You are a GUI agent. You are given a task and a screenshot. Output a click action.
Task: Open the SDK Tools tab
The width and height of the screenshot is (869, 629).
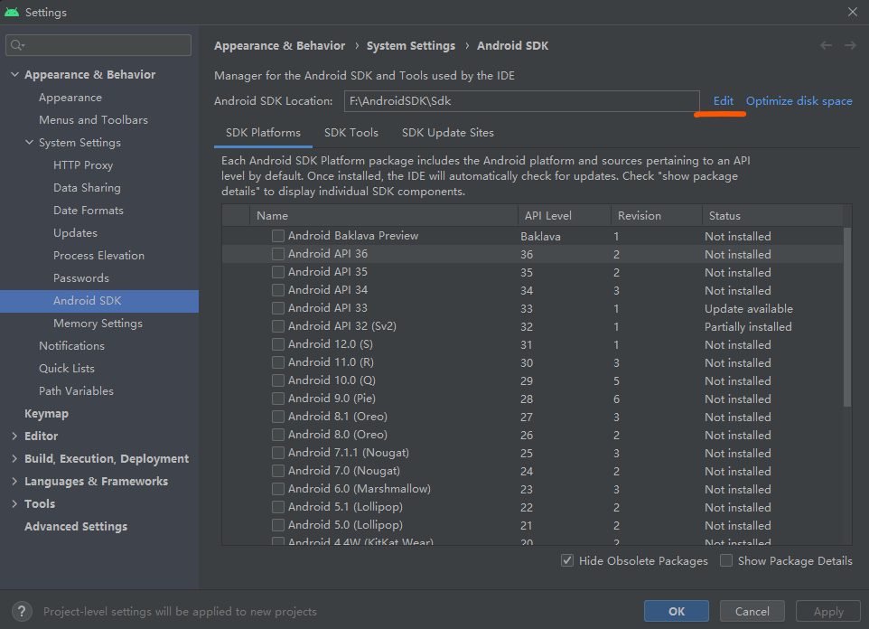coord(351,133)
